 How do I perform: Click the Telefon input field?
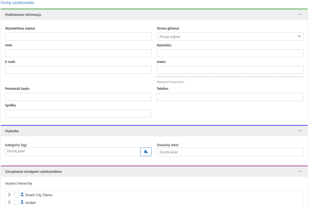(230, 97)
